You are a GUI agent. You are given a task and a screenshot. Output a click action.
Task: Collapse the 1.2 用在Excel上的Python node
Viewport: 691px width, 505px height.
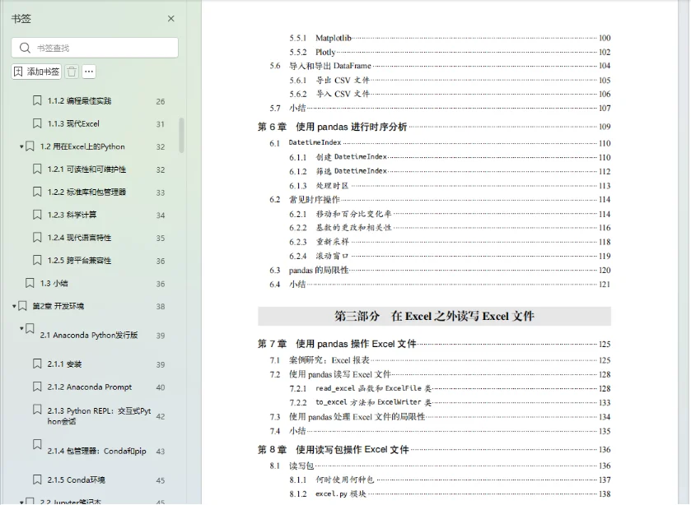[x=21, y=146]
